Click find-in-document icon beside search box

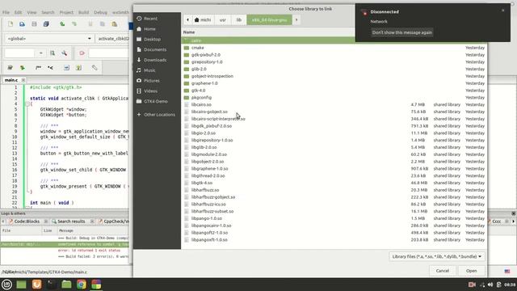point(52,53)
